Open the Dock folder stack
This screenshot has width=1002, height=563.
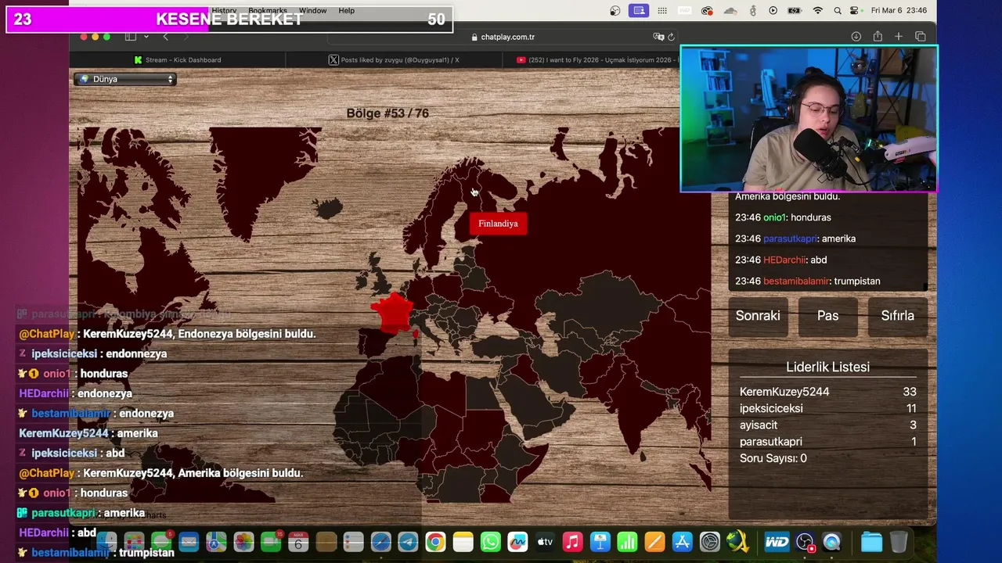click(871, 542)
